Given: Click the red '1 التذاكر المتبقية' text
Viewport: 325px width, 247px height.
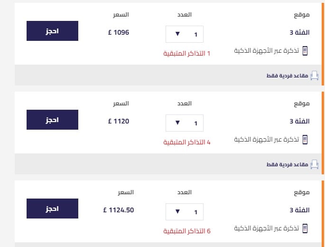Looking at the screenshot, I should (x=187, y=54).
